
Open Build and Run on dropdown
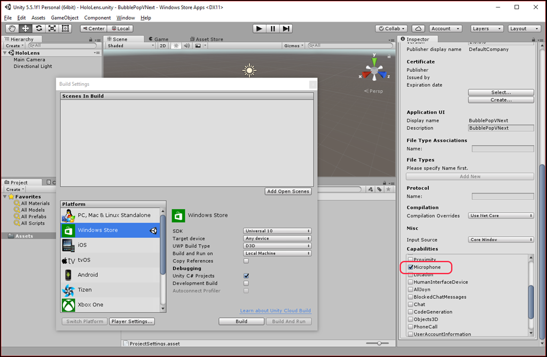[x=277, y=253]
